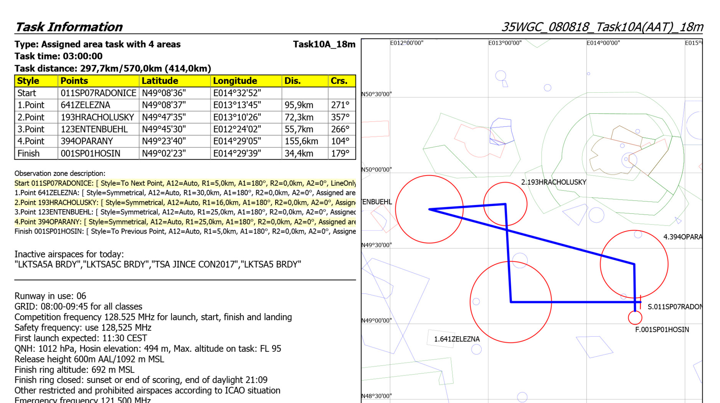
Task: Click the 1.641ZELEZNA map label
Action: point(456,339)
